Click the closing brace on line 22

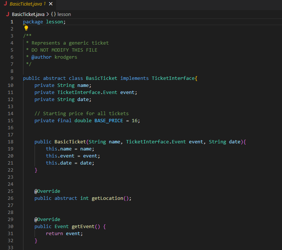coord(36,170)
